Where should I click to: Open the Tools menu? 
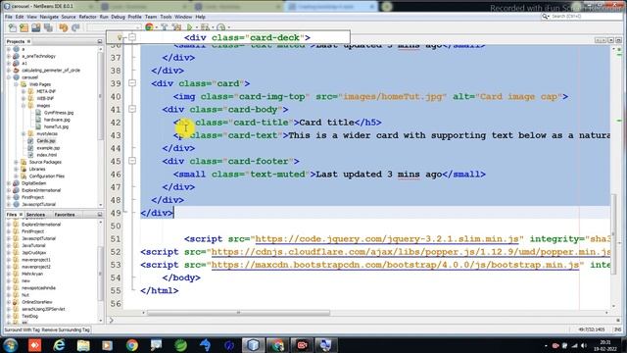tap(166, 17)
